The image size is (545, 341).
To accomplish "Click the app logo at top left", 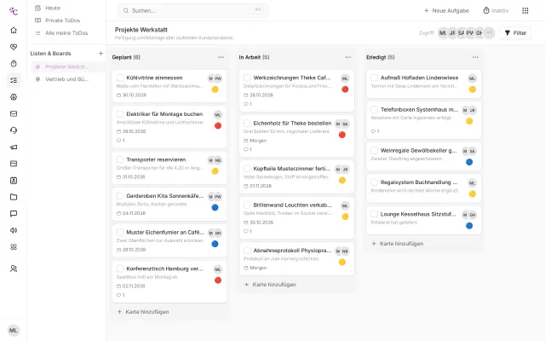I will coord(14,11).
